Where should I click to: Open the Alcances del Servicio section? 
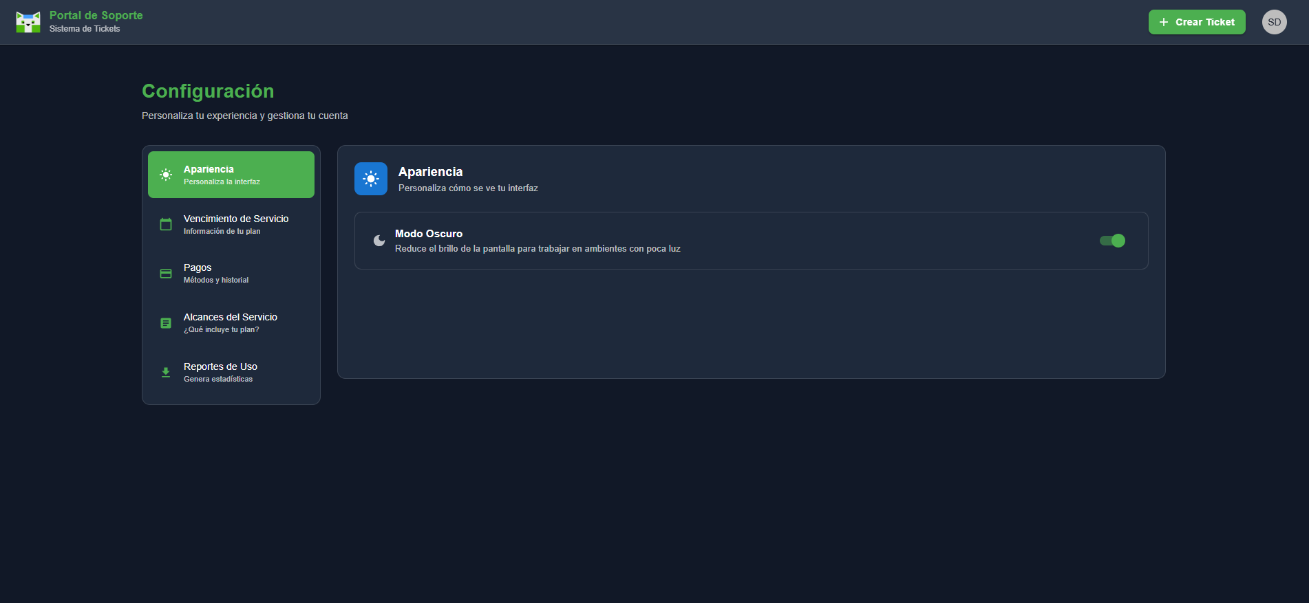point(231,323)
